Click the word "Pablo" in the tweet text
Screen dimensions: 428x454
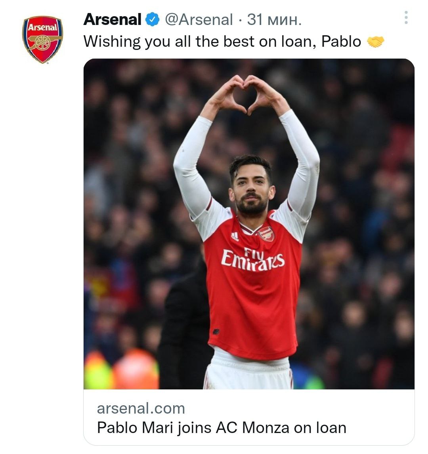341,42
